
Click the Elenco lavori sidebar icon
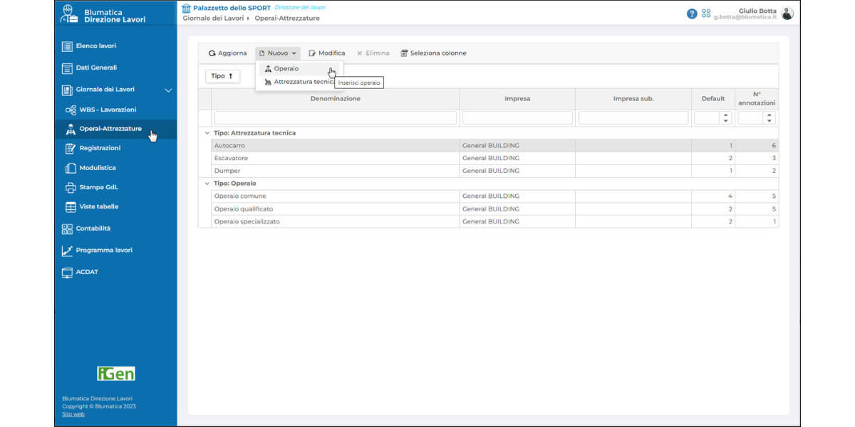[x=67, y=47]
